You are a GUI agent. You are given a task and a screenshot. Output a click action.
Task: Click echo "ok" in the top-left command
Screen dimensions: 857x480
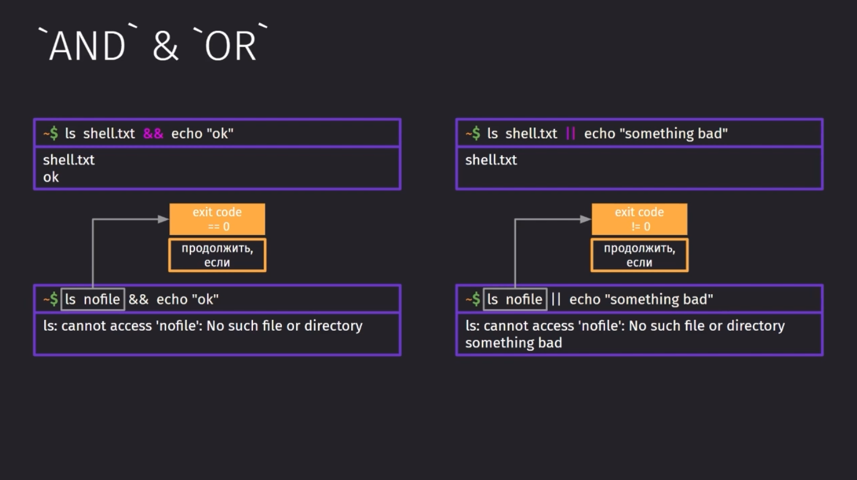coord(202,133)
